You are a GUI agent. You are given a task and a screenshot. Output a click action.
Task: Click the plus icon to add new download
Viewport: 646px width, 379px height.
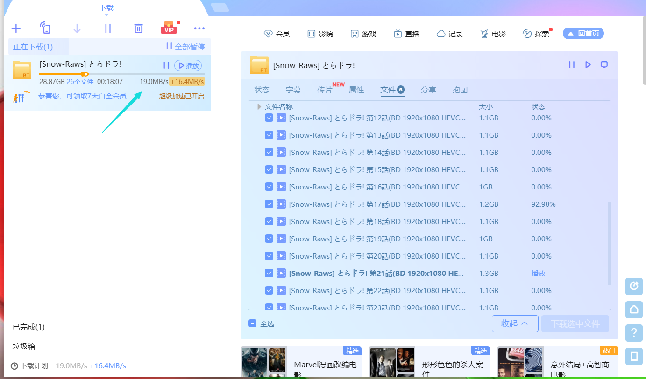pyautogui.click(x=16, y=28)
